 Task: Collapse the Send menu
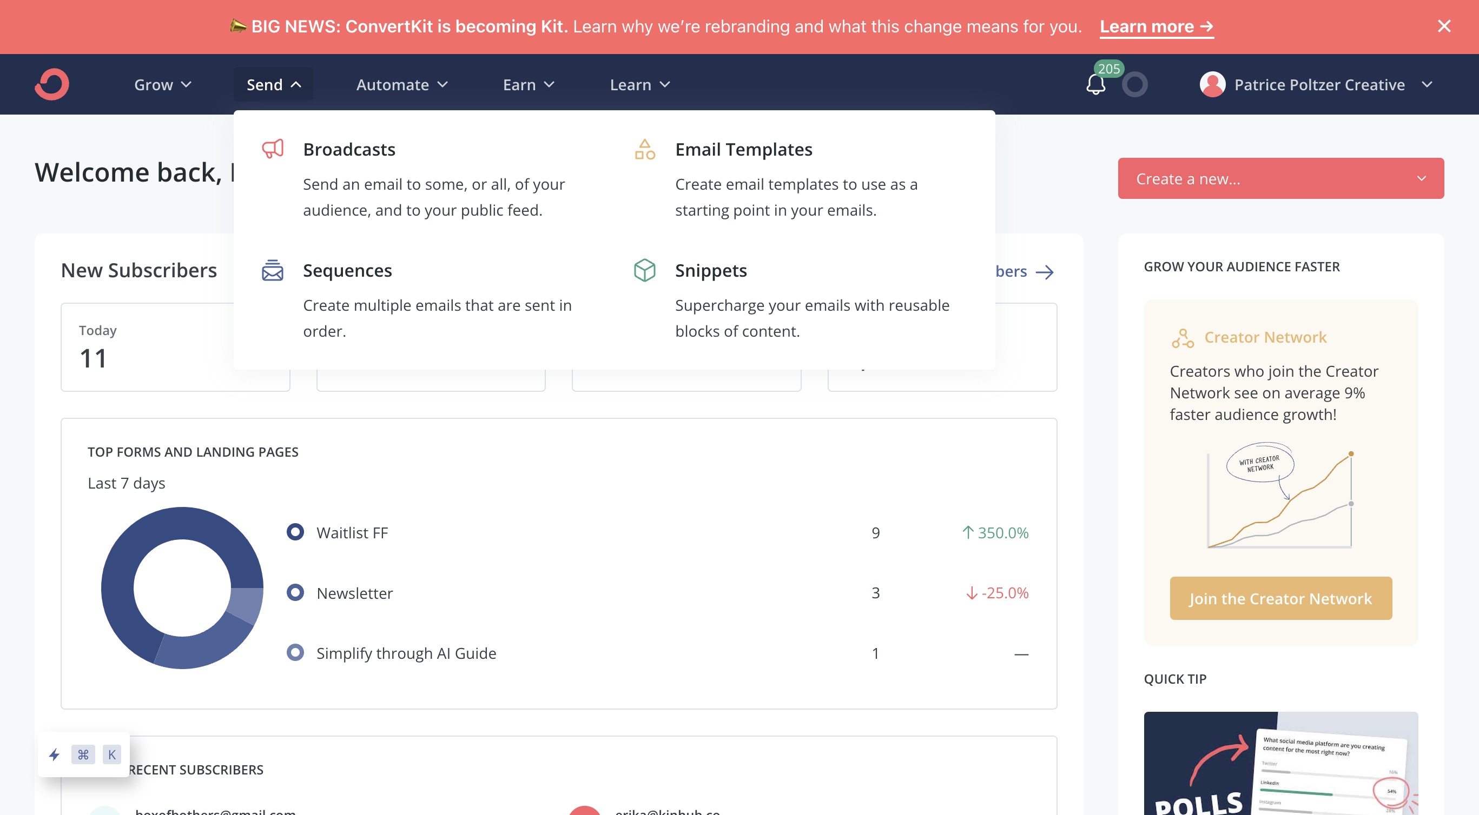(274, 85)
